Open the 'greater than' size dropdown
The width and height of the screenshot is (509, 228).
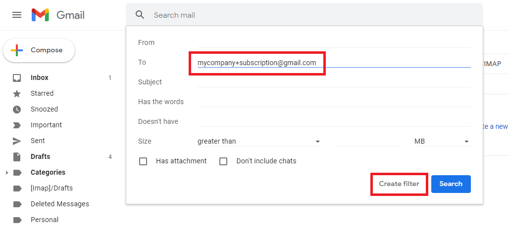[259, 141]
